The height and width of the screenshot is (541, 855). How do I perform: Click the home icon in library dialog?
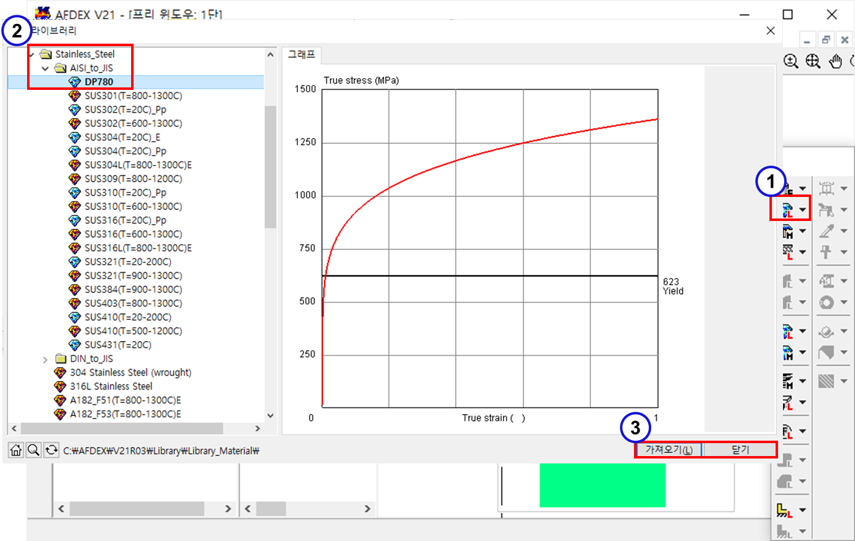coord(16,450)
